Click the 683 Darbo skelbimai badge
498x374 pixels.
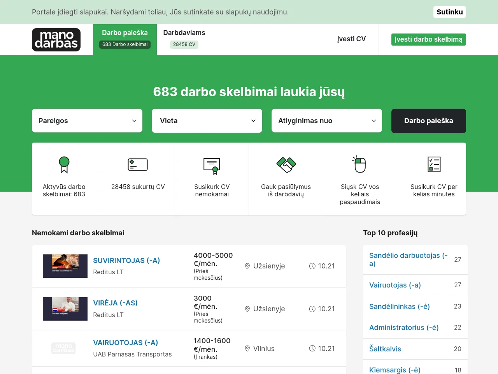coord(125,44)
